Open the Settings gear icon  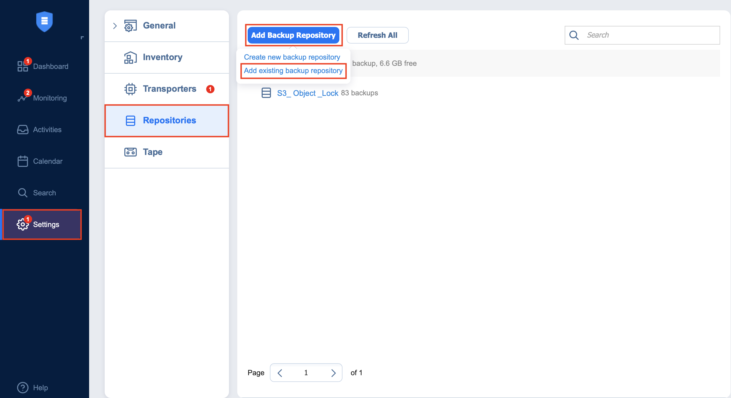23,225
